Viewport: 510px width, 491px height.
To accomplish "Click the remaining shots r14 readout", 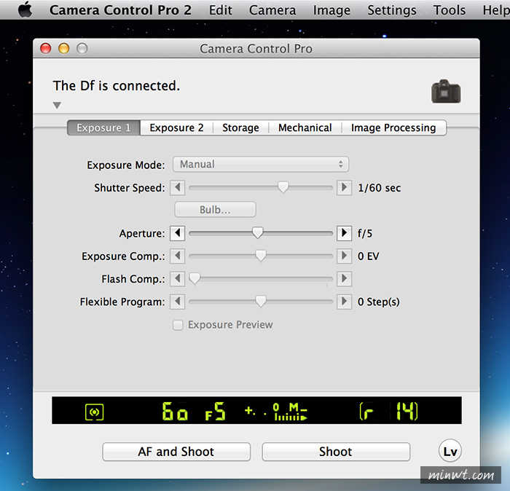I will point(388,411).
